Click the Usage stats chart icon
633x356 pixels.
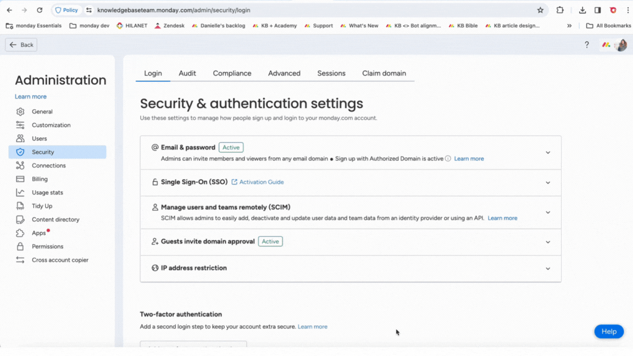coord(20,192)
